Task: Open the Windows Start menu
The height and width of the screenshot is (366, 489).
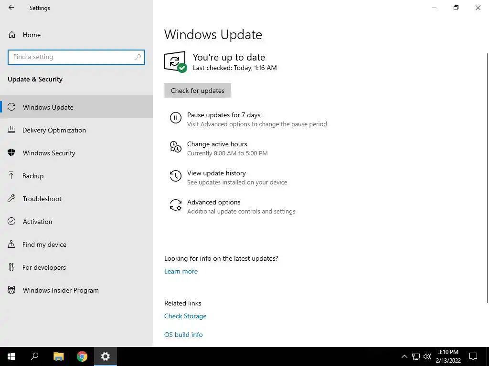Action: (x=11, y=356)
